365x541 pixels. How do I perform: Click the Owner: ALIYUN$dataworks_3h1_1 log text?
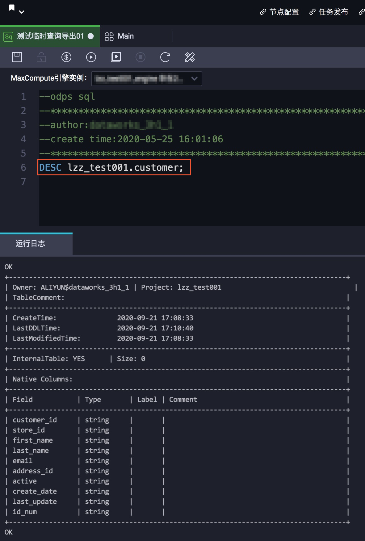71,287
